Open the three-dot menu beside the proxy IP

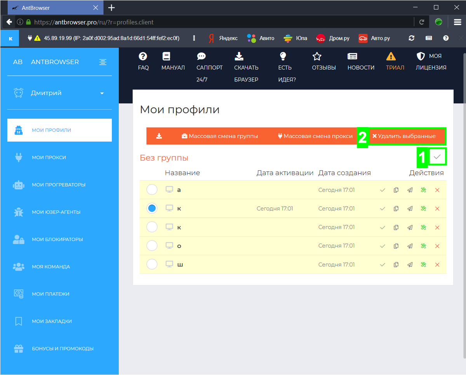194,38
